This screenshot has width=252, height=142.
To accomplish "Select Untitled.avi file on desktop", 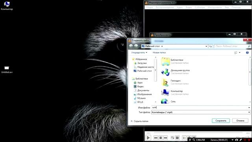I will coord(7,70).
